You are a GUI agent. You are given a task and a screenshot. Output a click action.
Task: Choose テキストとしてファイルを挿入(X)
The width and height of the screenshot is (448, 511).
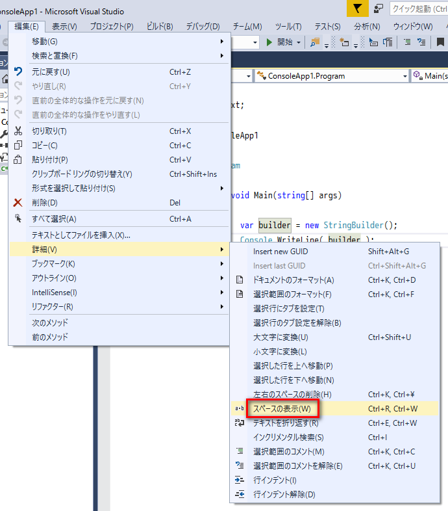click(x=119, y=235)
